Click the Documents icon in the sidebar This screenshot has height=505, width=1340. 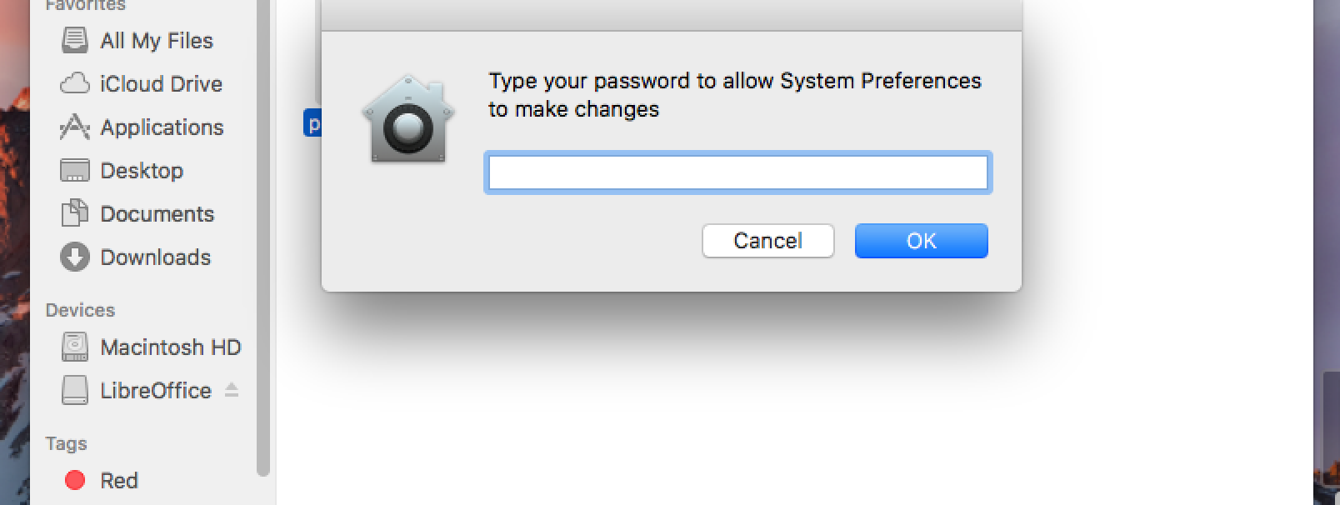pyautogui.click(x=74, y=213)
